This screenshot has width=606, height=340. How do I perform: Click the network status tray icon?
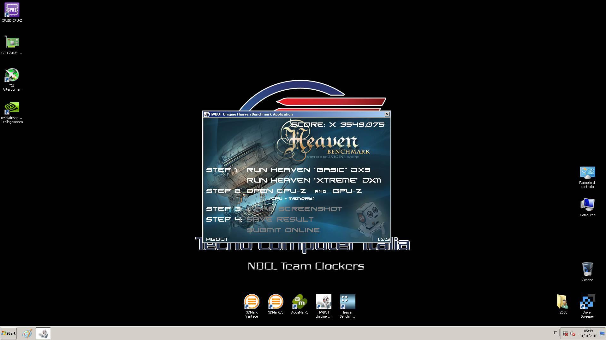565,333
